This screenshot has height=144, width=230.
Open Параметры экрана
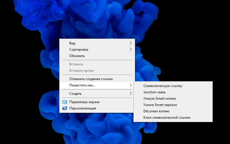tap(97, 102)
